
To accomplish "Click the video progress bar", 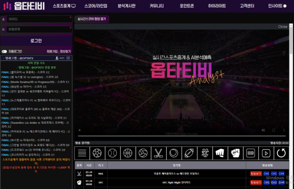I will pyautogui.click(x=182, y=136).
